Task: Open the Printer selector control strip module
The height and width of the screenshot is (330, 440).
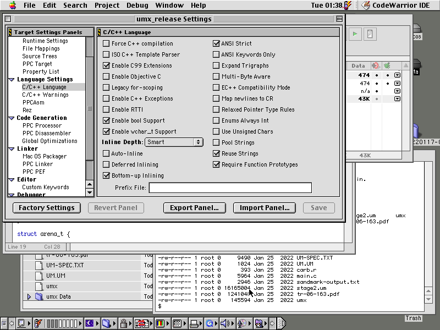Action: click(196, 323)
